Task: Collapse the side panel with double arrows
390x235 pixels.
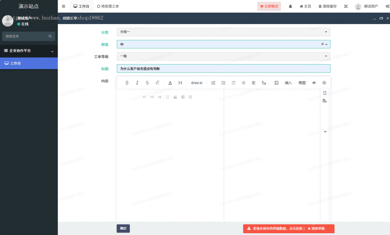Action: 325,132
